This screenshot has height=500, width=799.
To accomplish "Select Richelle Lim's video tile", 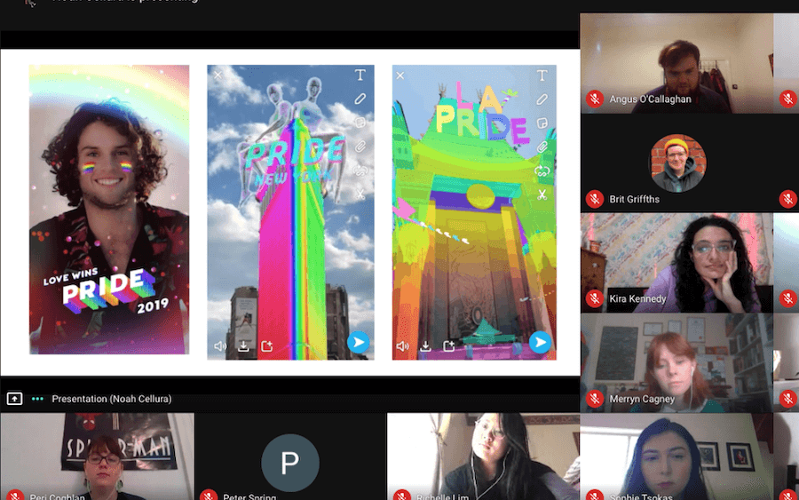I will (483, 456).
